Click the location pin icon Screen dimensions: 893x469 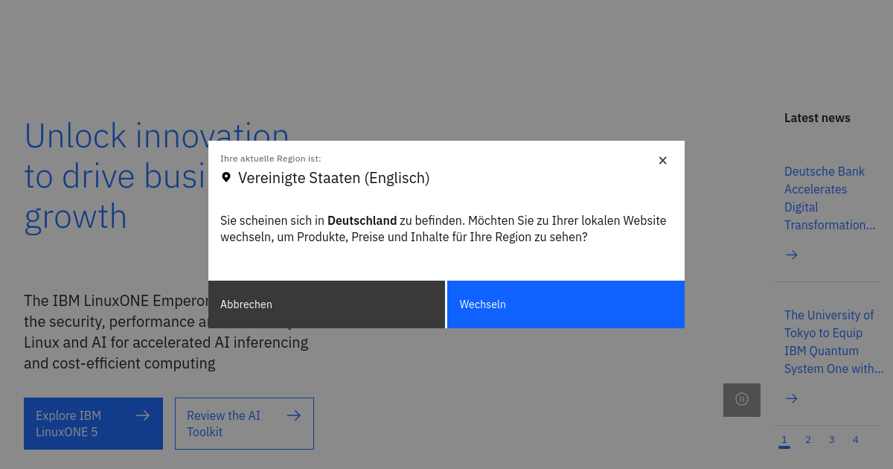click(x=226, y=178)
